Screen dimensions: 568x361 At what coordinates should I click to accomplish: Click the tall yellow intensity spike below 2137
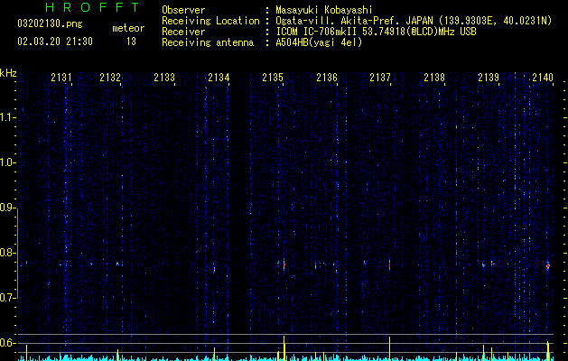tap(389, 348)
